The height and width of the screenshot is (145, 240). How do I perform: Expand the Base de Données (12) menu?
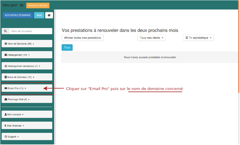click(x=27, y=77)
